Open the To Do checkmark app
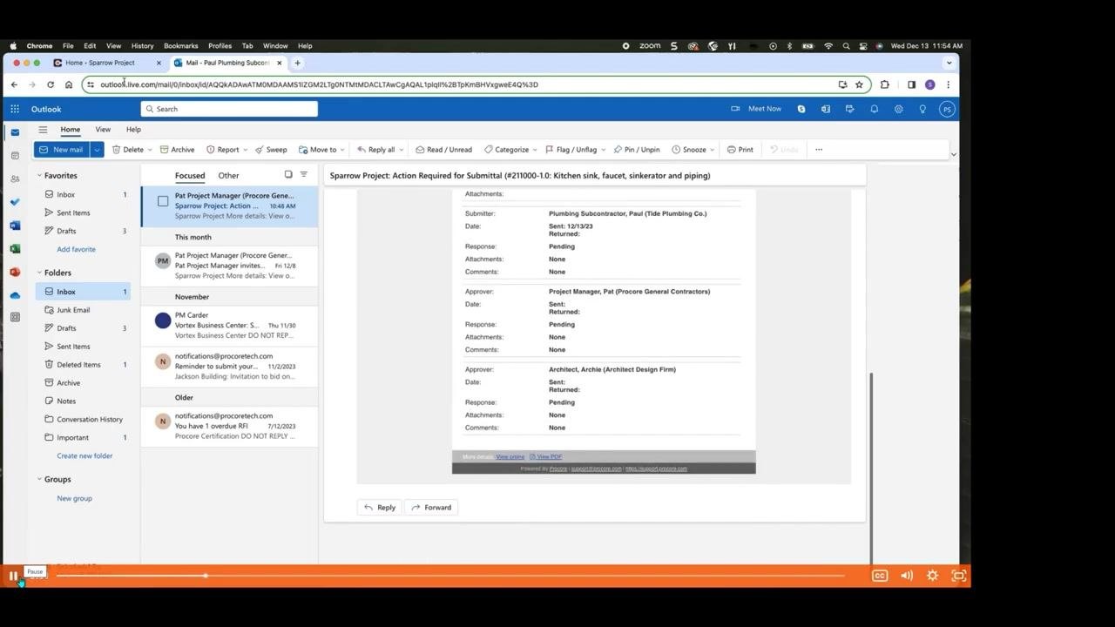 coord(15,202)
